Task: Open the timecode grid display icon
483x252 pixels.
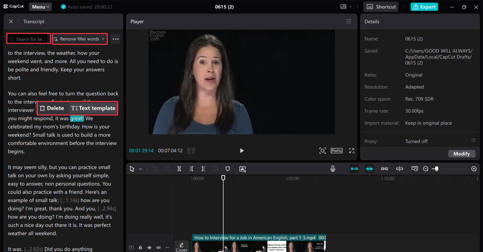Action: [191, 150]
